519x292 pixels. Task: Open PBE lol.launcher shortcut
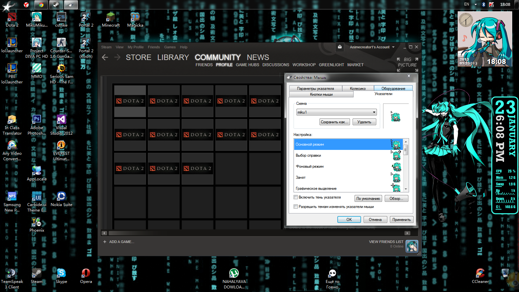click(12, 73)
